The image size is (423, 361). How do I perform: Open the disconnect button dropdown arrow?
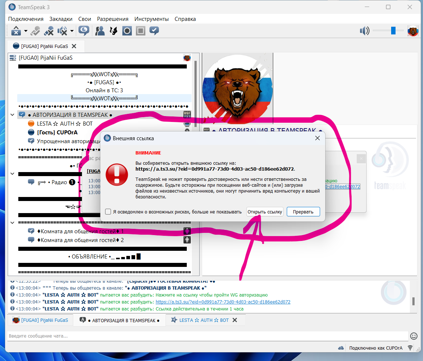26,31
